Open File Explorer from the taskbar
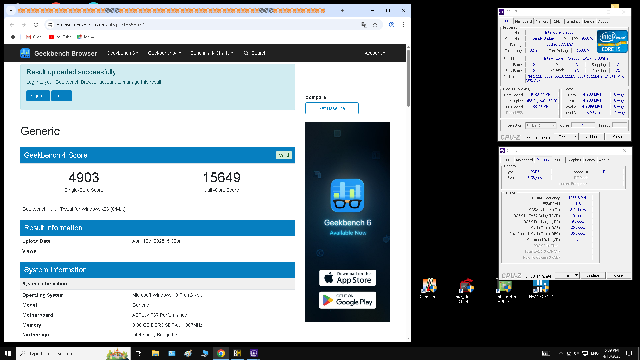640x360 pixels. [x=155, y=353]
